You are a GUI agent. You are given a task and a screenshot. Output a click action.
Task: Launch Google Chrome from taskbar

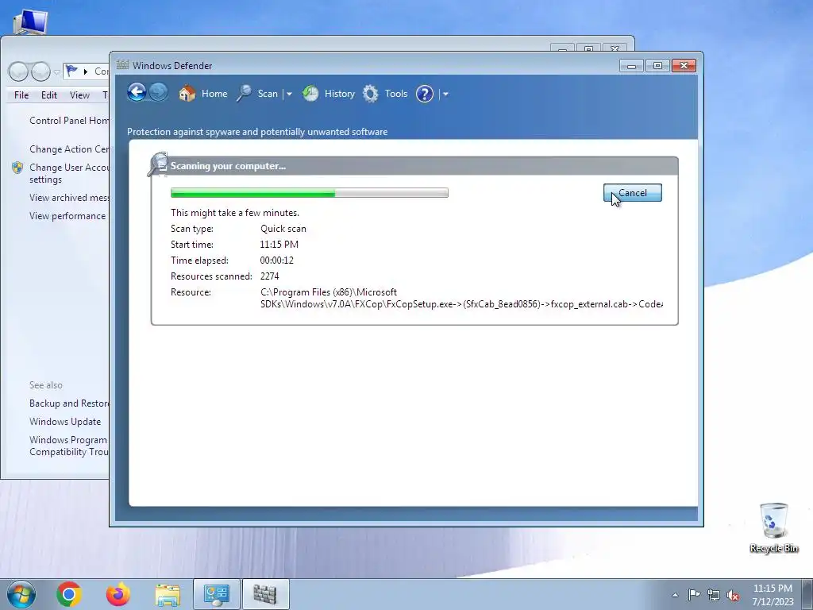[69, 594]
